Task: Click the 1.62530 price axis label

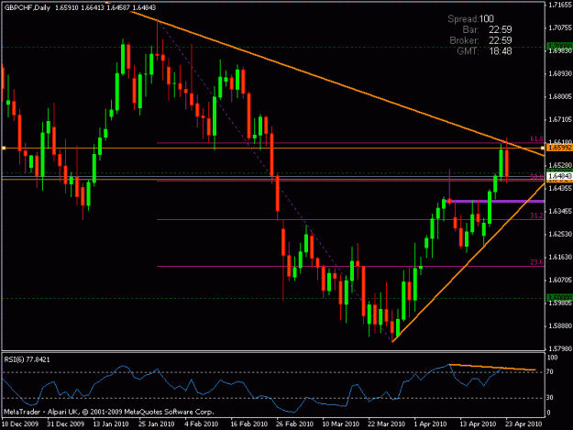Action: [560, 234]
